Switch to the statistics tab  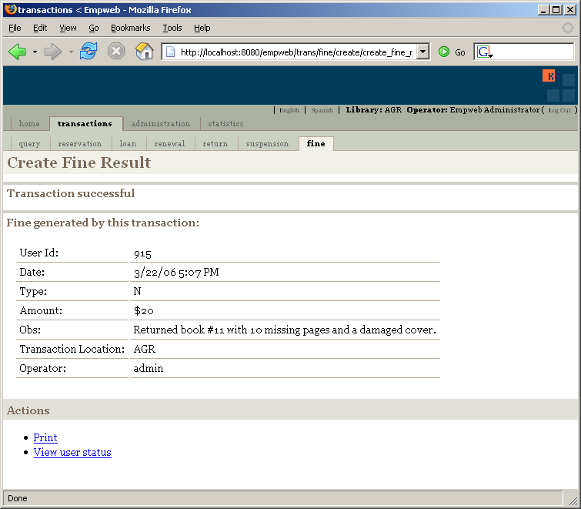click(x=225, y=123)
